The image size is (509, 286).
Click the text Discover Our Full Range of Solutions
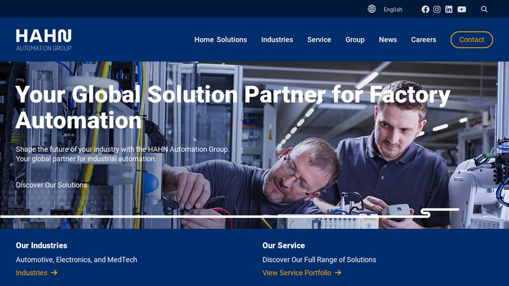(x=319, y=260)
